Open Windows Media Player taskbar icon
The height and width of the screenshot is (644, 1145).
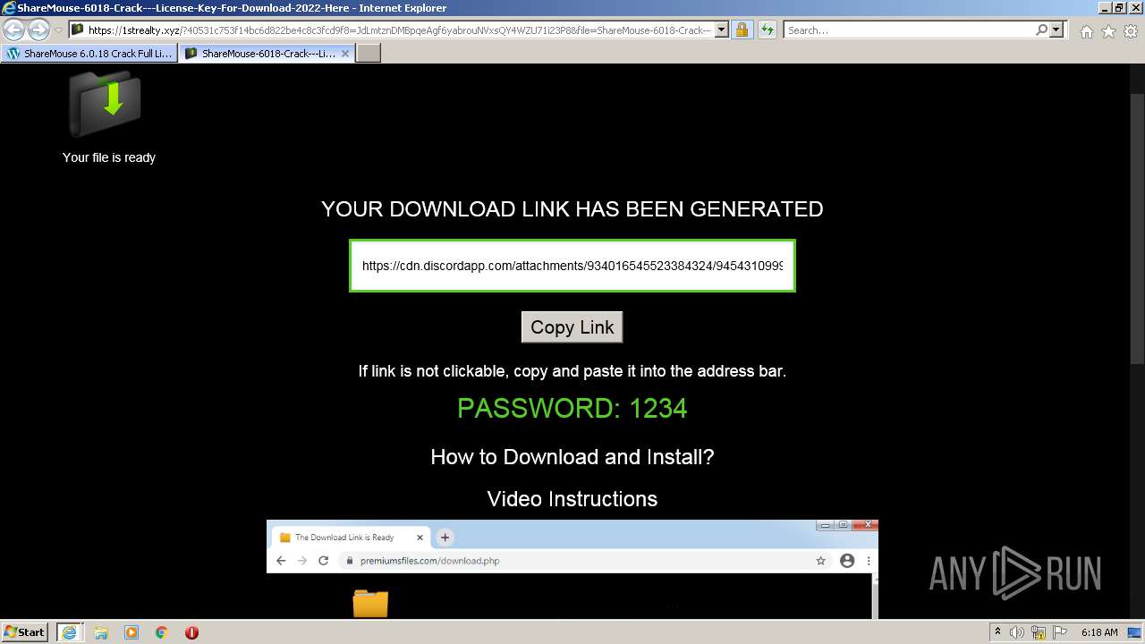click(131, 632)
